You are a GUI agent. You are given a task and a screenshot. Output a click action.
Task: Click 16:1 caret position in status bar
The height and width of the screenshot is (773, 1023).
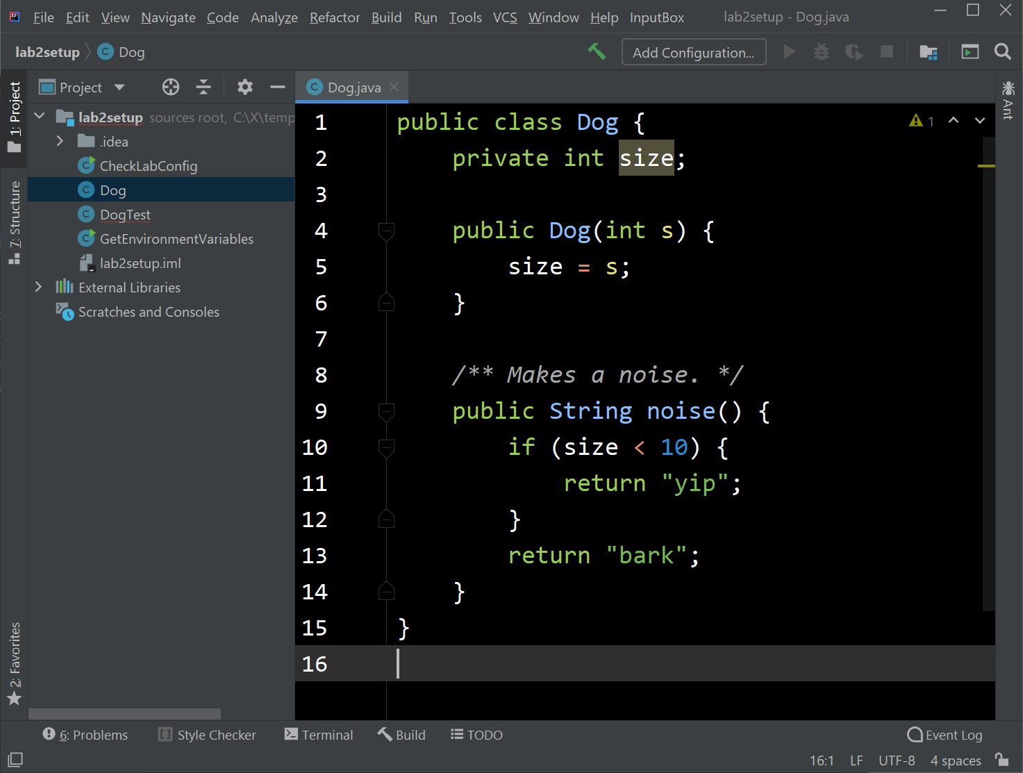click(822, 760)
